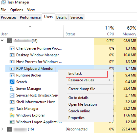
Task: Select the Runtime Broker process
Action: [29, 75]
